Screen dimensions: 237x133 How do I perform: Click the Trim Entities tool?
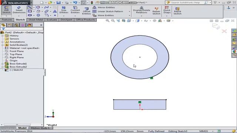64,10
